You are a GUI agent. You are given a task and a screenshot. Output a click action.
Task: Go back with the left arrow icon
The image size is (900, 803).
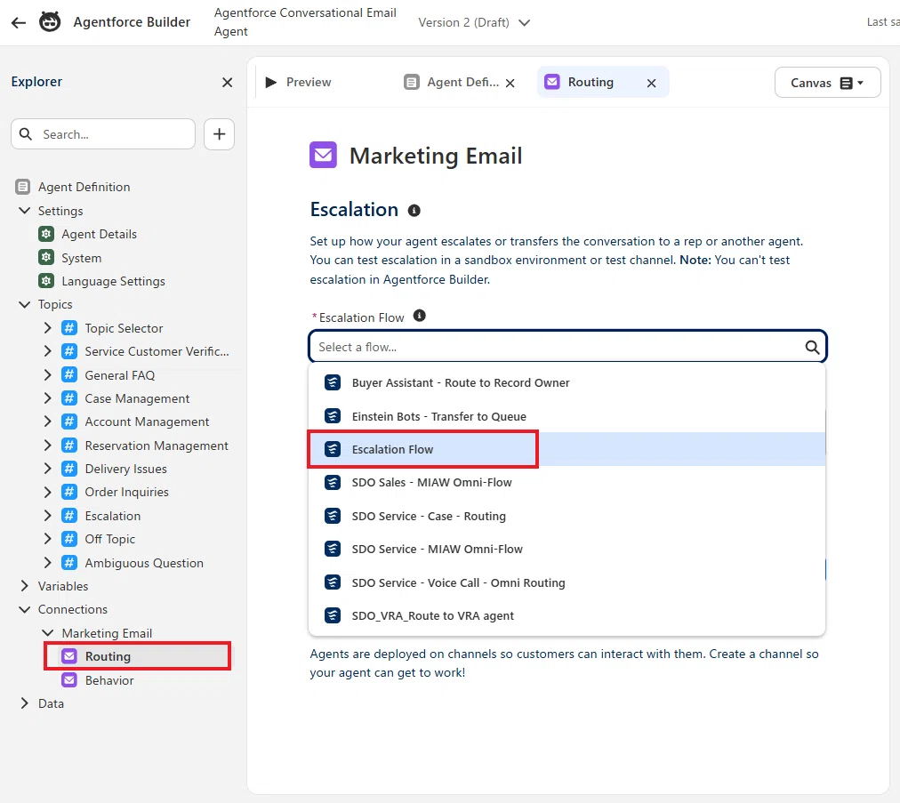pyautogui.click(x=19, y=22)
